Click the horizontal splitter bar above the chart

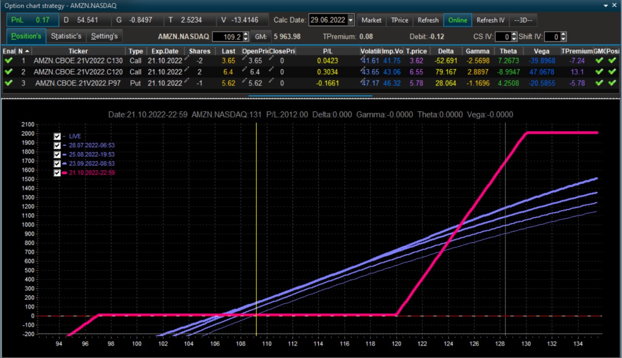[310, 96]
